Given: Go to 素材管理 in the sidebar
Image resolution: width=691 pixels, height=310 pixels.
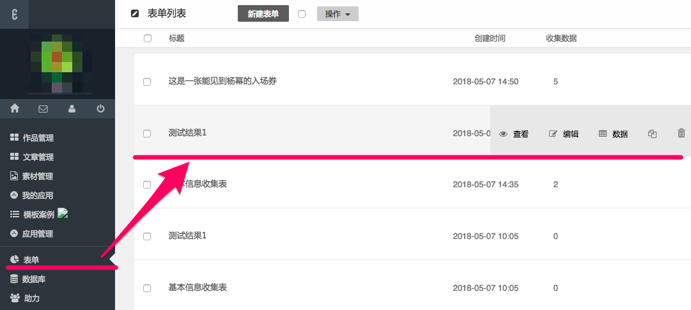Looking at the screenshot, I should (x=37, y=176).
